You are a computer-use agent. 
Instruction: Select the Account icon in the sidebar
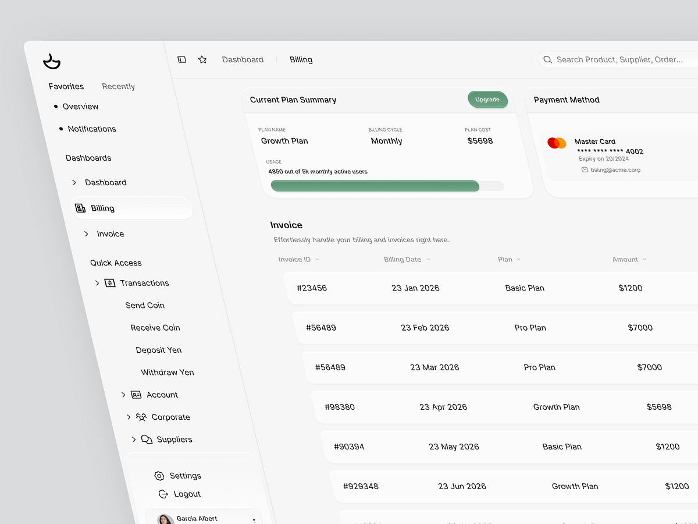pyautogui.click(x=136, y=394)
